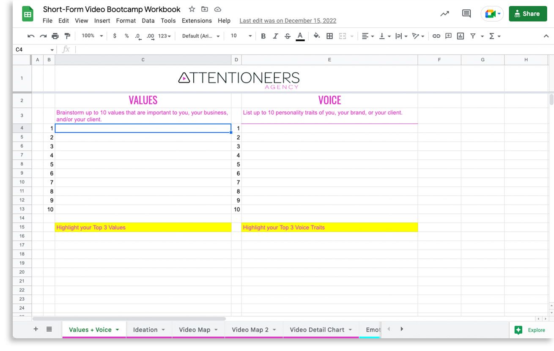Open the text wrapping dropdown

click(x=401, y=36)
